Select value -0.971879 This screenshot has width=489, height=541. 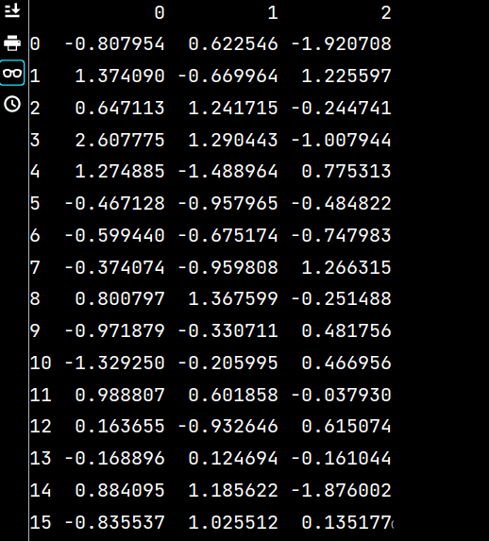(x=114, y=330)
